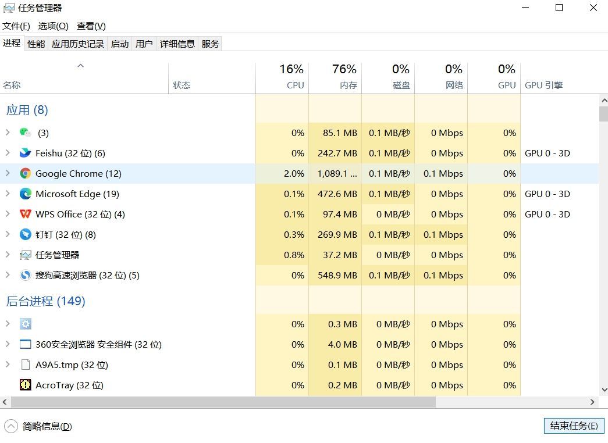Open the 查看(V) menu
The height and width of the screenshot is (443, 608).
[91, 26]
